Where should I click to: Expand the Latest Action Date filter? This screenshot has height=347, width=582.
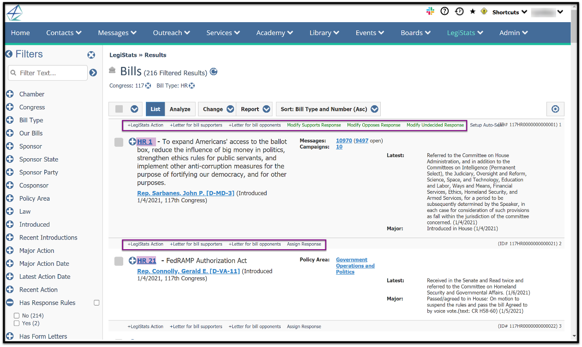10,276
